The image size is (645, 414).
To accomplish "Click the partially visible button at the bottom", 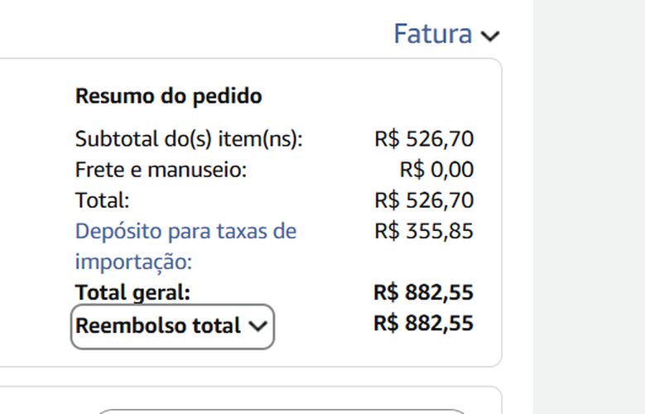I will pos(282,410).
